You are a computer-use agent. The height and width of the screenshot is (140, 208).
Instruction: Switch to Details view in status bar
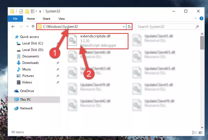point(194,132)
